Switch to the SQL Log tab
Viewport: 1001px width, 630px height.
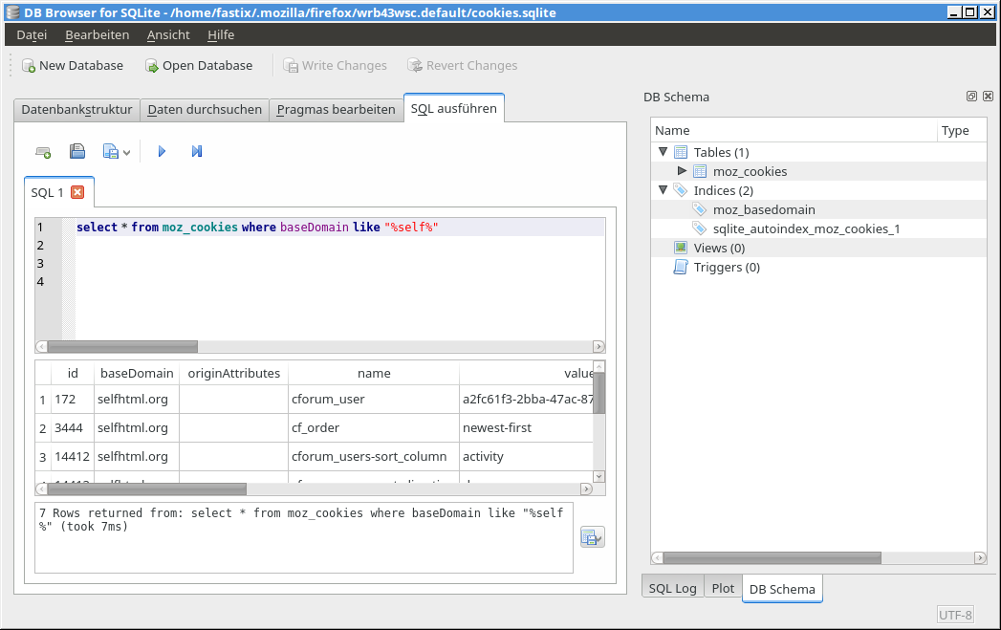point(673,588)
